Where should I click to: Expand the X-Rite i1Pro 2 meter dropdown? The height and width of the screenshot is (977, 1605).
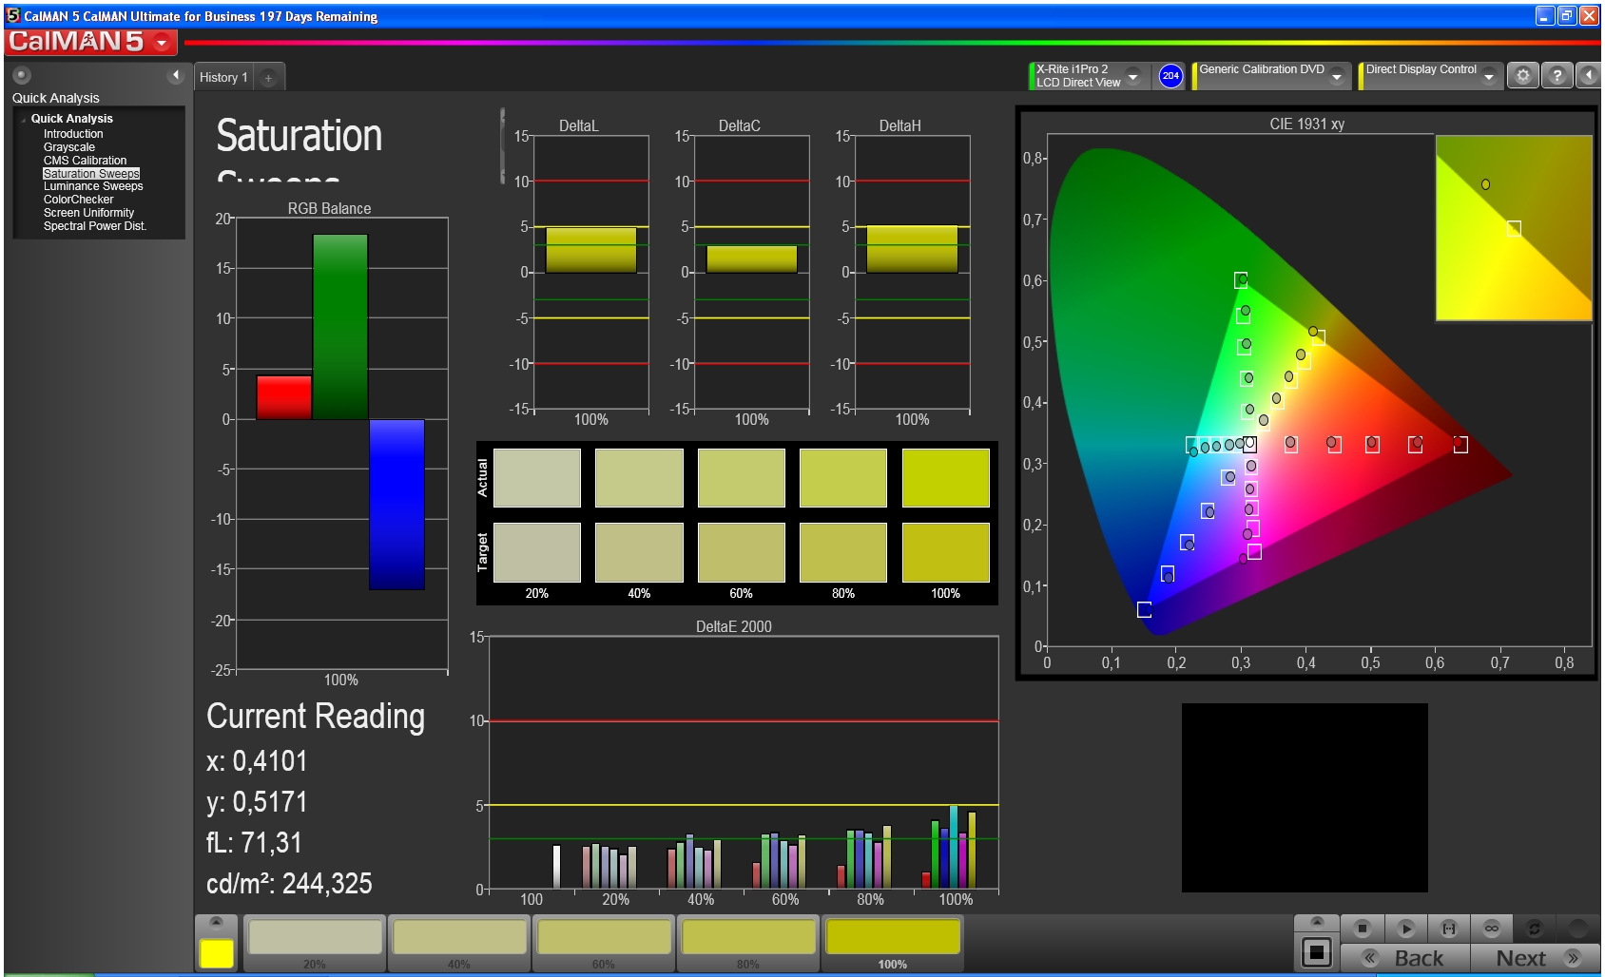coord(1132,77)
